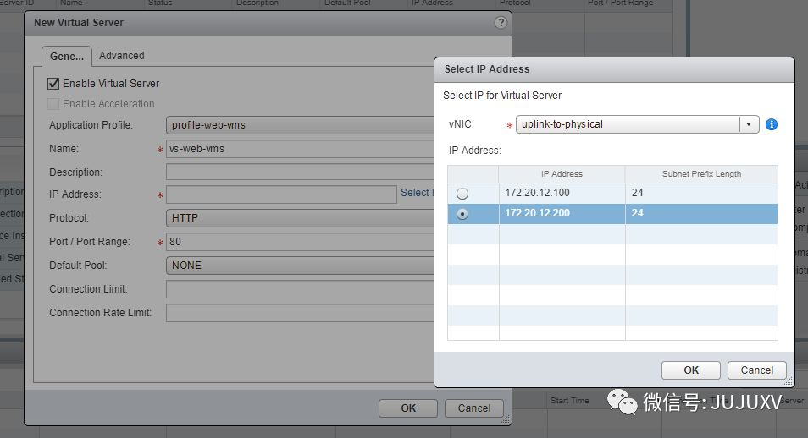Click the Select IP Address dialog resize grip
The width and height of the screenshot is (808, 438).
(789, 381)
